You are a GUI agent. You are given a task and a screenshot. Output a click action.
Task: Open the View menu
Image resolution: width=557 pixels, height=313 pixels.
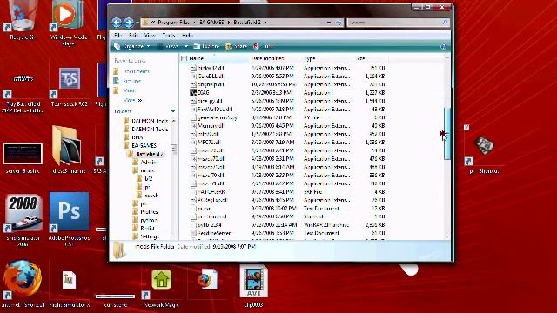tap(150, 36)
